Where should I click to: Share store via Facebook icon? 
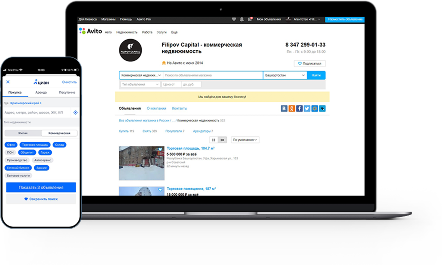[299, 109]
